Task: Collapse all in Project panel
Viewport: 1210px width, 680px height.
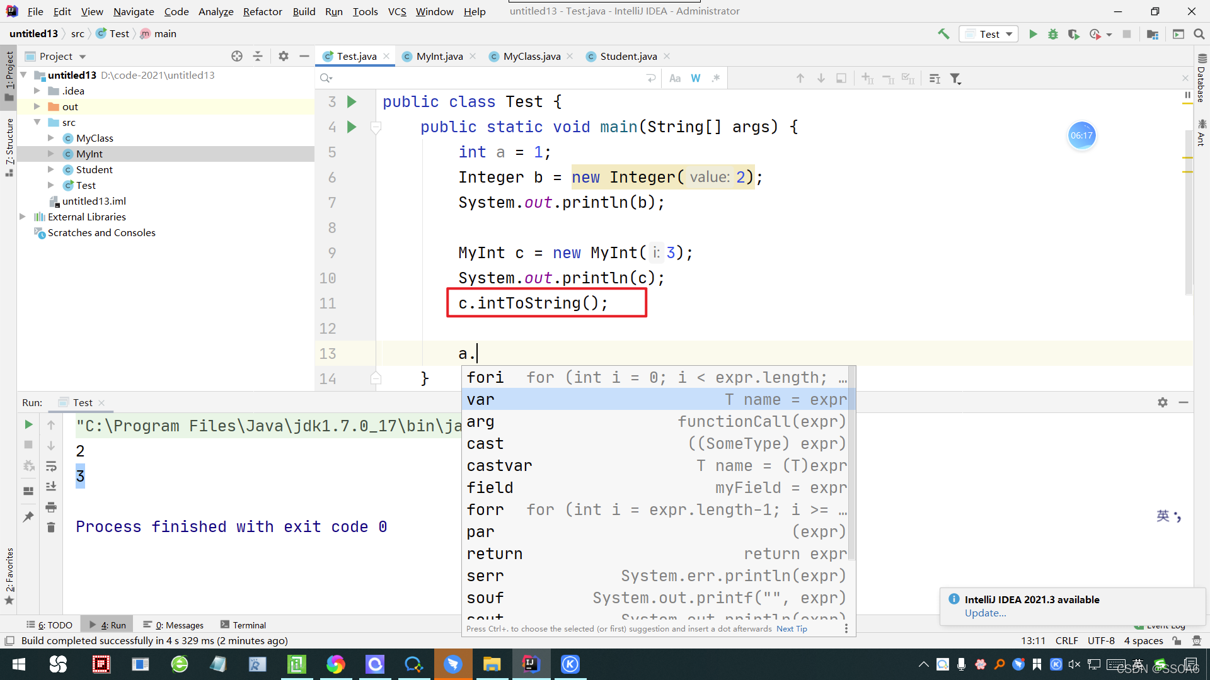Action: [258, 56]
